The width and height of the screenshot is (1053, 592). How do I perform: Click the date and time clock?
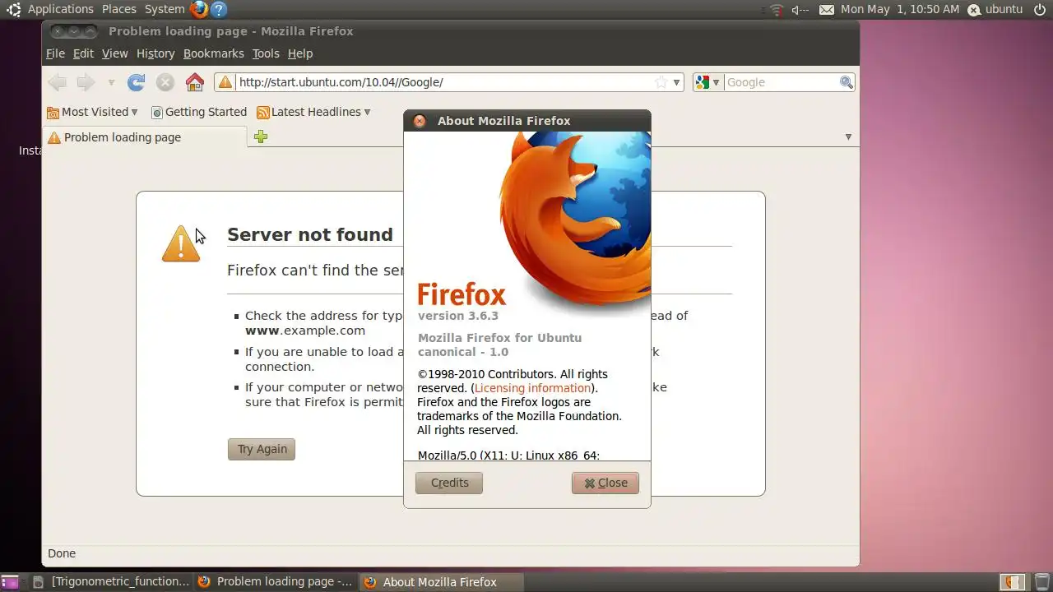tap(900, 9)
